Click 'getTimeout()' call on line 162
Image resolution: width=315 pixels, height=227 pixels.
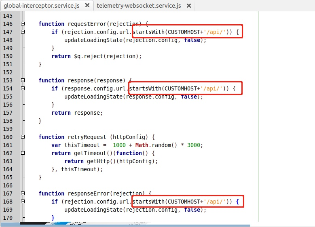point(93,153)
